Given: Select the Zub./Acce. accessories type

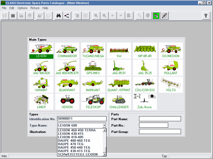Looking at the screenshot, I should (x=145, y=102).
